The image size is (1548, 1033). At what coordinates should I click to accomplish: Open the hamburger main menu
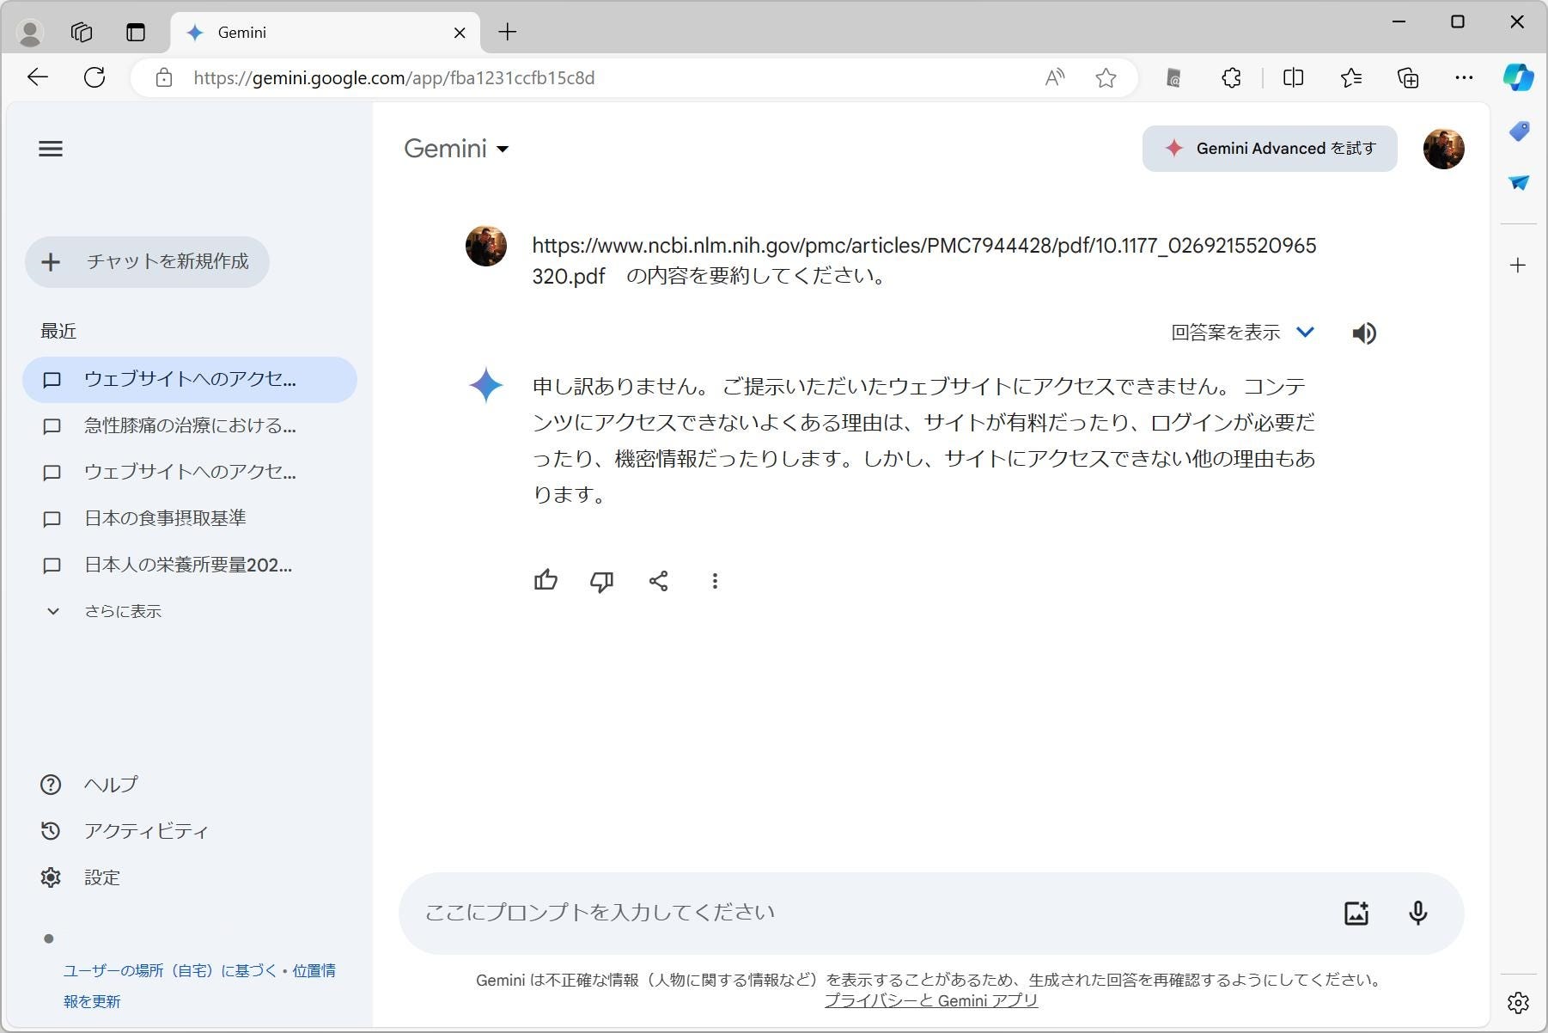click(x=51, y=149)
